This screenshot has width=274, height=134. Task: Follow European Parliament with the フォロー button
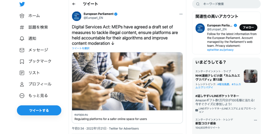point(248,28)
